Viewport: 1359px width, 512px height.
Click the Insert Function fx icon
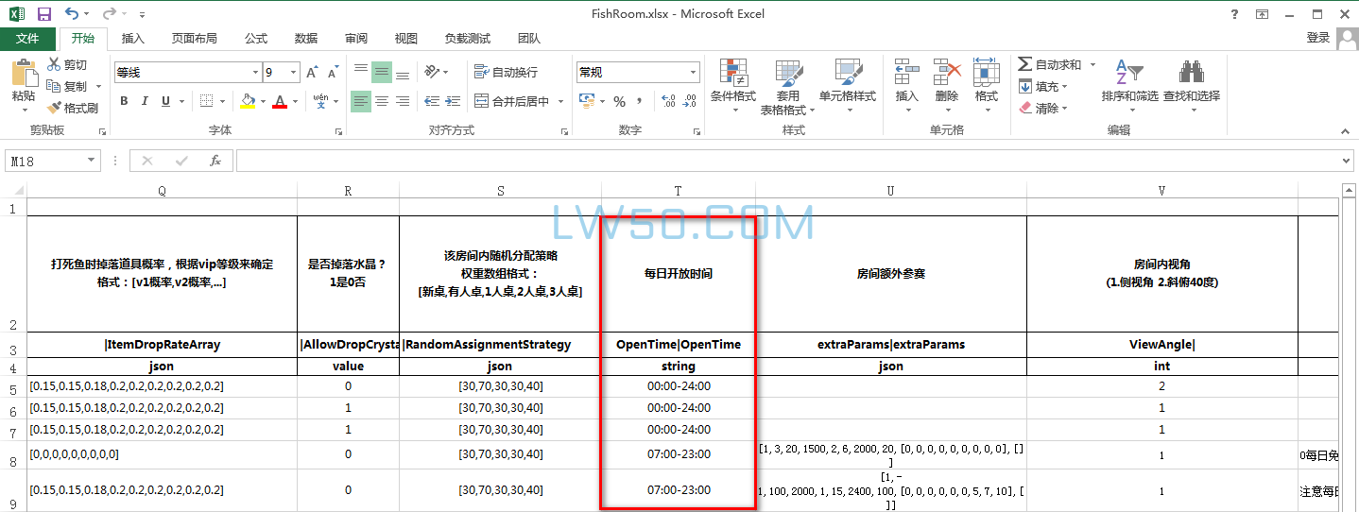click(x=215, y=161)
